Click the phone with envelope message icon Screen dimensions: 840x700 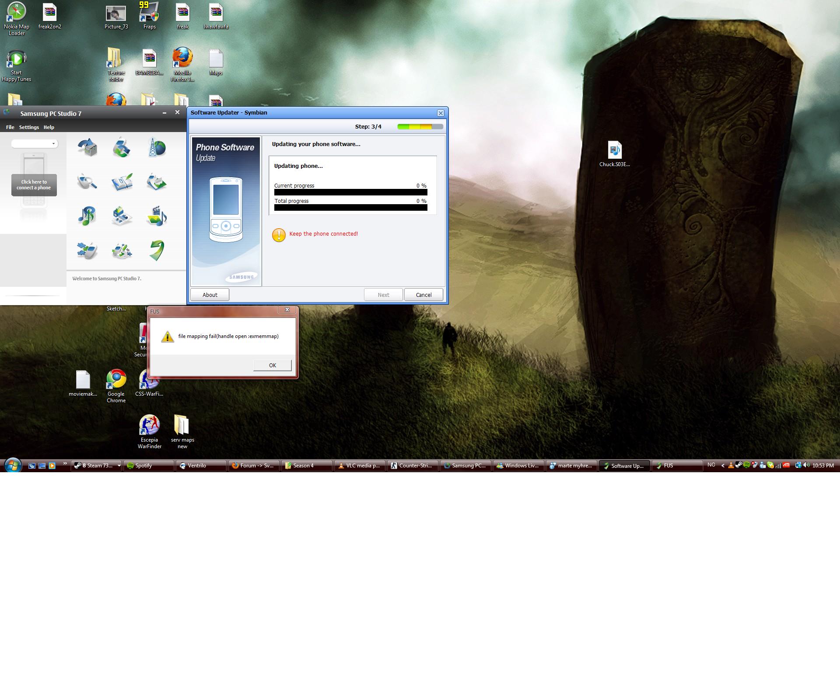(x=157, y=182)
